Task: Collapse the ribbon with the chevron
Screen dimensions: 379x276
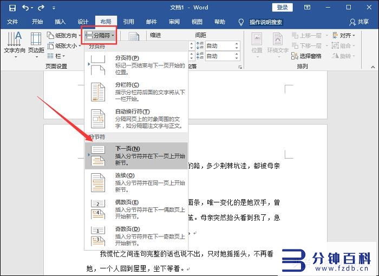Action: pos(373,67)
